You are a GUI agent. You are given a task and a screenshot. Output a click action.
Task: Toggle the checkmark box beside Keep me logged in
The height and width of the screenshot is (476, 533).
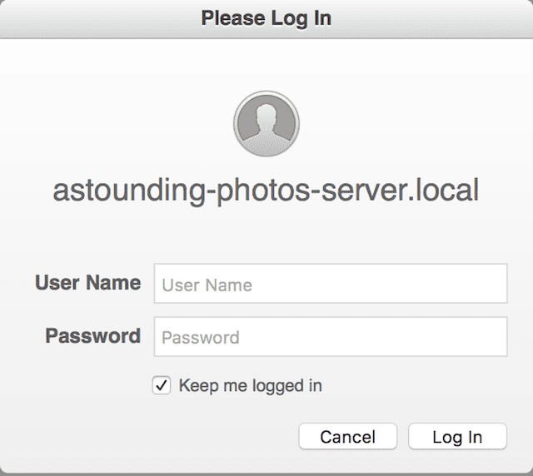click(x=162, y=386)
